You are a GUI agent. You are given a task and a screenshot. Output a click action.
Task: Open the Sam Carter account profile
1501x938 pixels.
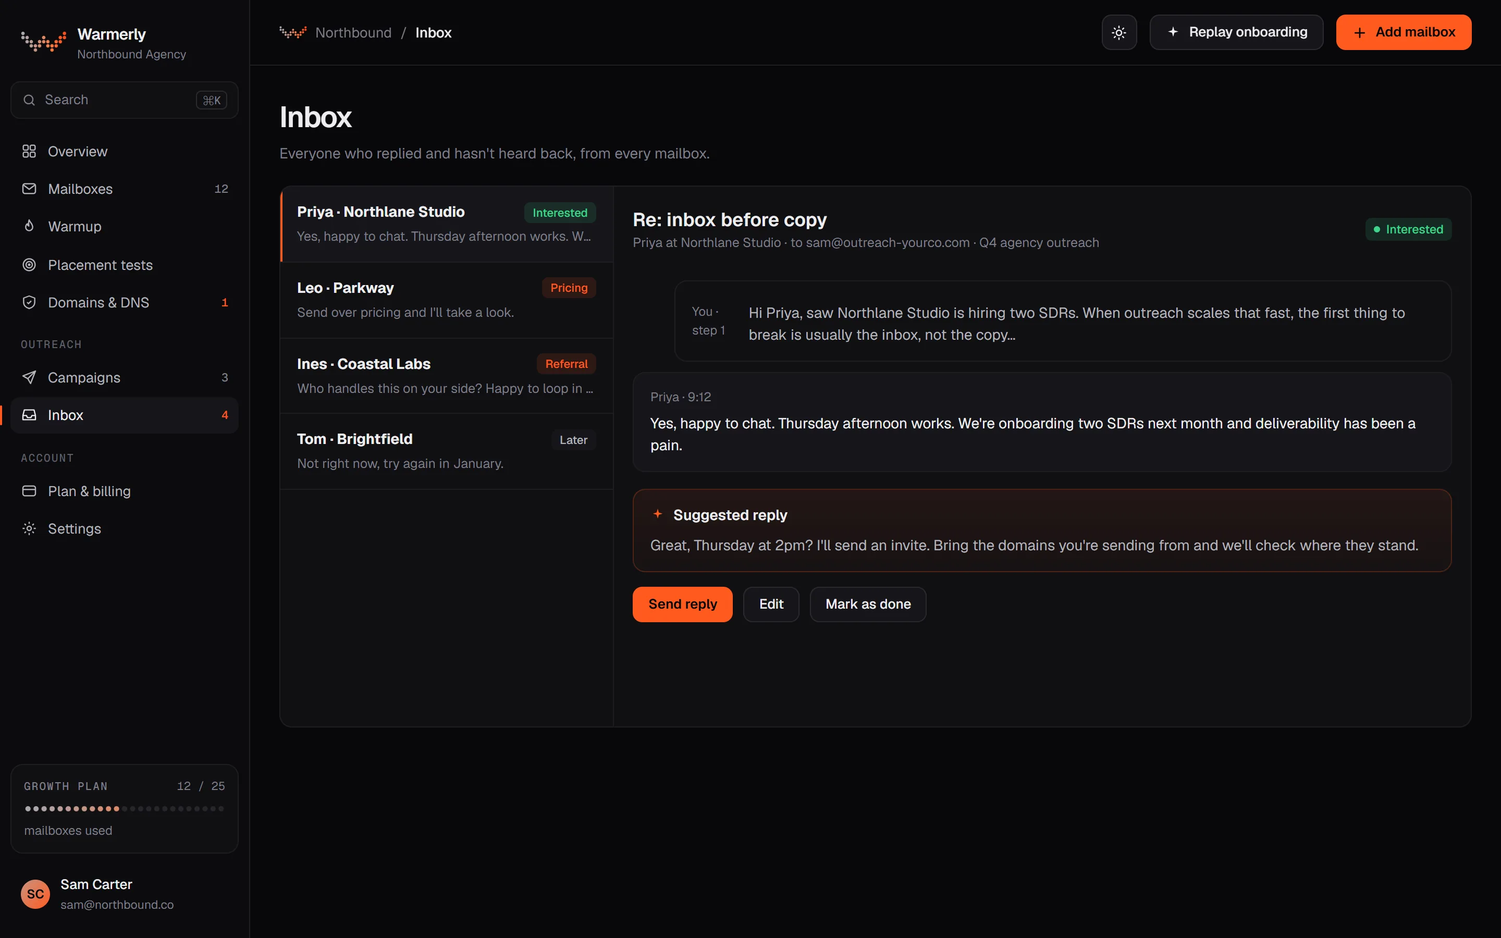pyautogui.click(x=125, y=894)
